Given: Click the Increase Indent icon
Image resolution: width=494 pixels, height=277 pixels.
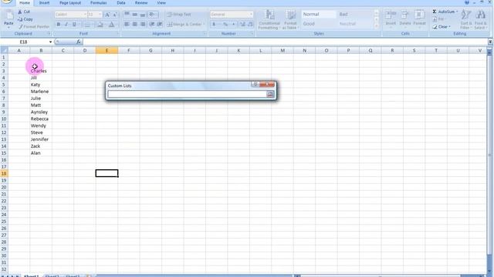Looking at the screenshot, I should coord(160,24).
